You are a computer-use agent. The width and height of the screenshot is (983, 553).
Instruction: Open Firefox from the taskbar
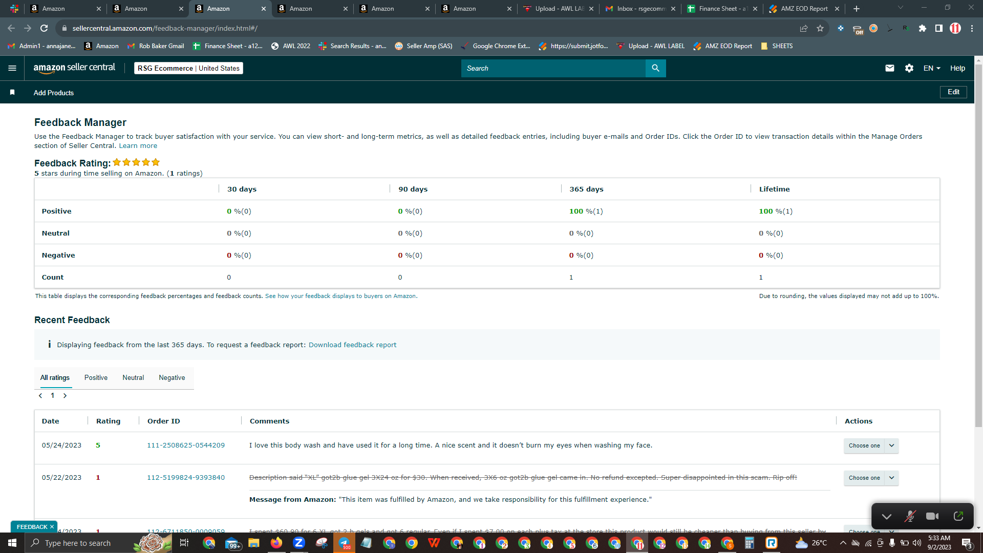pos(276,543)
